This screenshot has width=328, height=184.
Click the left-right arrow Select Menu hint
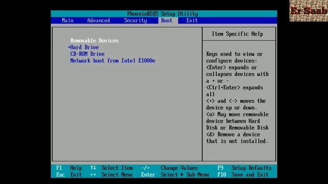(x=112, y=175)
